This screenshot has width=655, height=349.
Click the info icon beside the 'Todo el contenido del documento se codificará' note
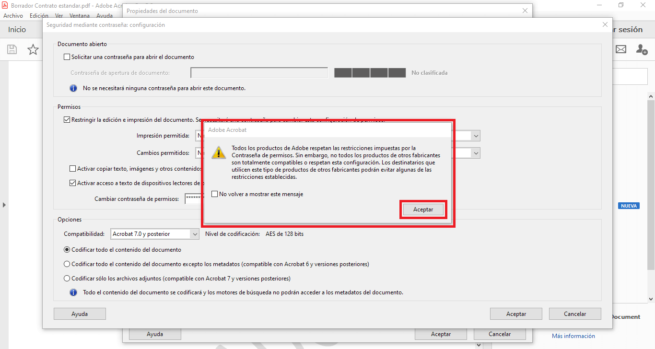[x=73, y=292]
